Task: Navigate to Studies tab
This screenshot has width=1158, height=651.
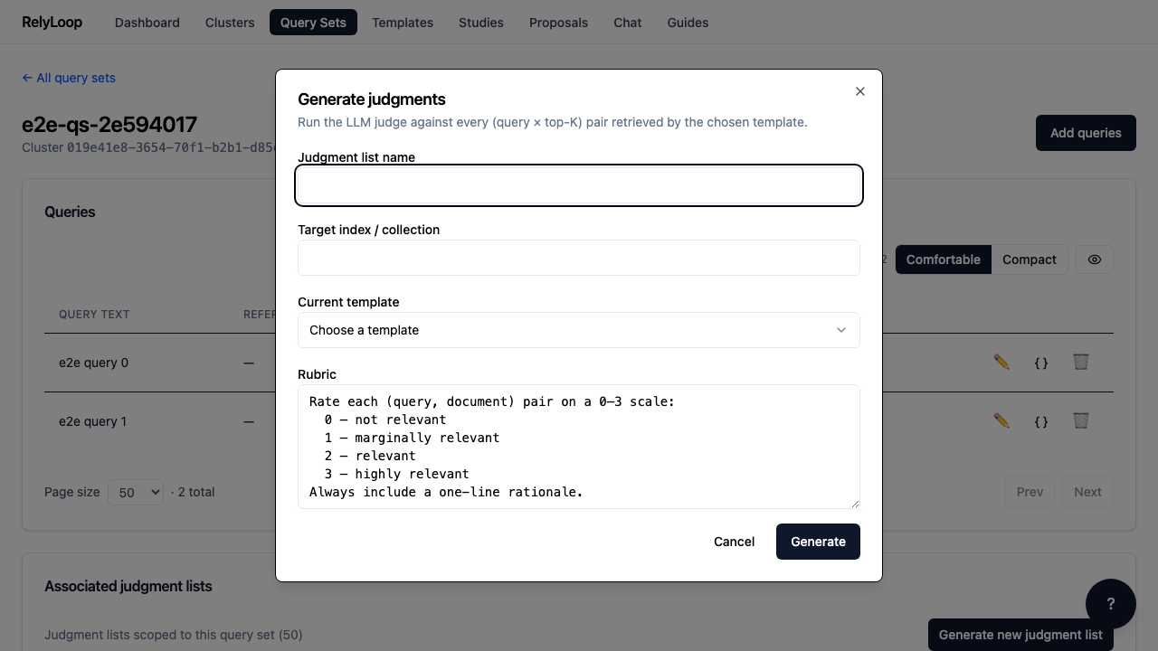Action: pos(481,23)
